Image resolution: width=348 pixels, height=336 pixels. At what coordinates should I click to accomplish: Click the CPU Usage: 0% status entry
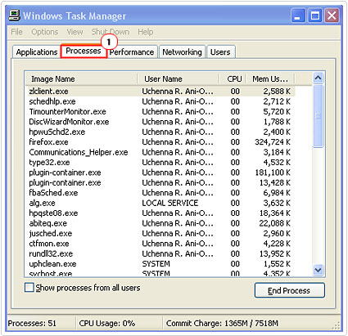point(107,324)
